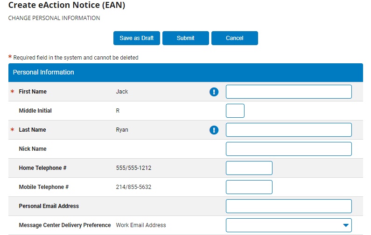The height and width of the screenshot is (235, 371).
Task: Click the current last name value Ryan
Action: click(x=122, y=130)
